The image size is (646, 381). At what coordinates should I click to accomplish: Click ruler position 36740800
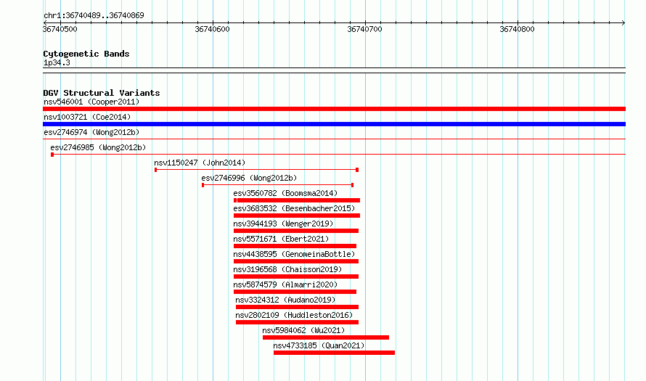tap(517, 29)
